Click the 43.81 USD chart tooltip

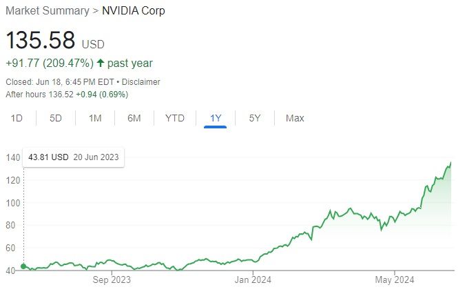pos(72,157)
